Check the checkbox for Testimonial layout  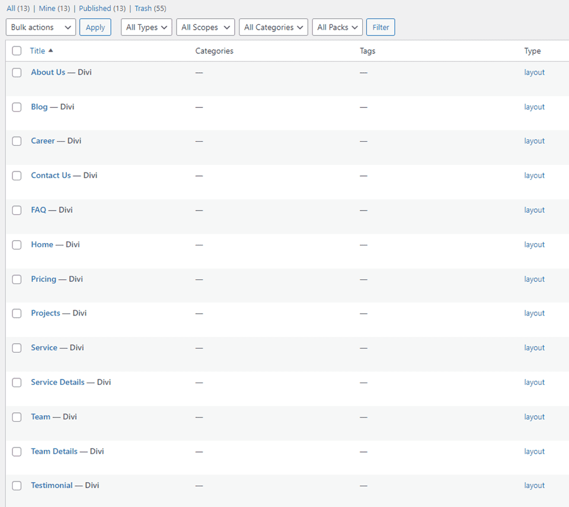[17, 486]
